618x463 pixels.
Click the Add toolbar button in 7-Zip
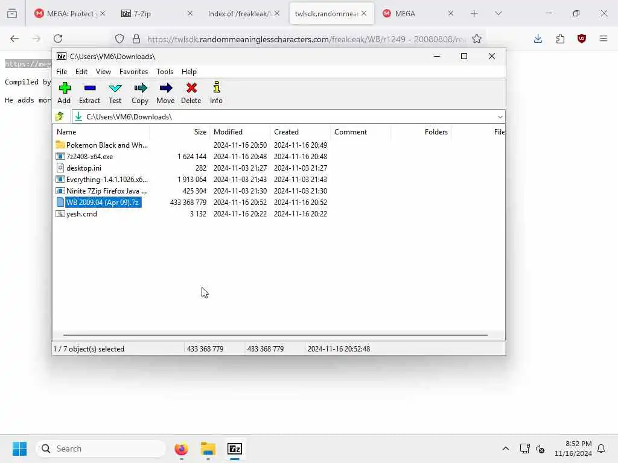pyautogui.click(x=64, y=93)
